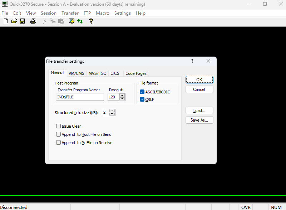Switch to the VM/CMS tab
Viewport: 286px width, 210px height.
[77, 73]
